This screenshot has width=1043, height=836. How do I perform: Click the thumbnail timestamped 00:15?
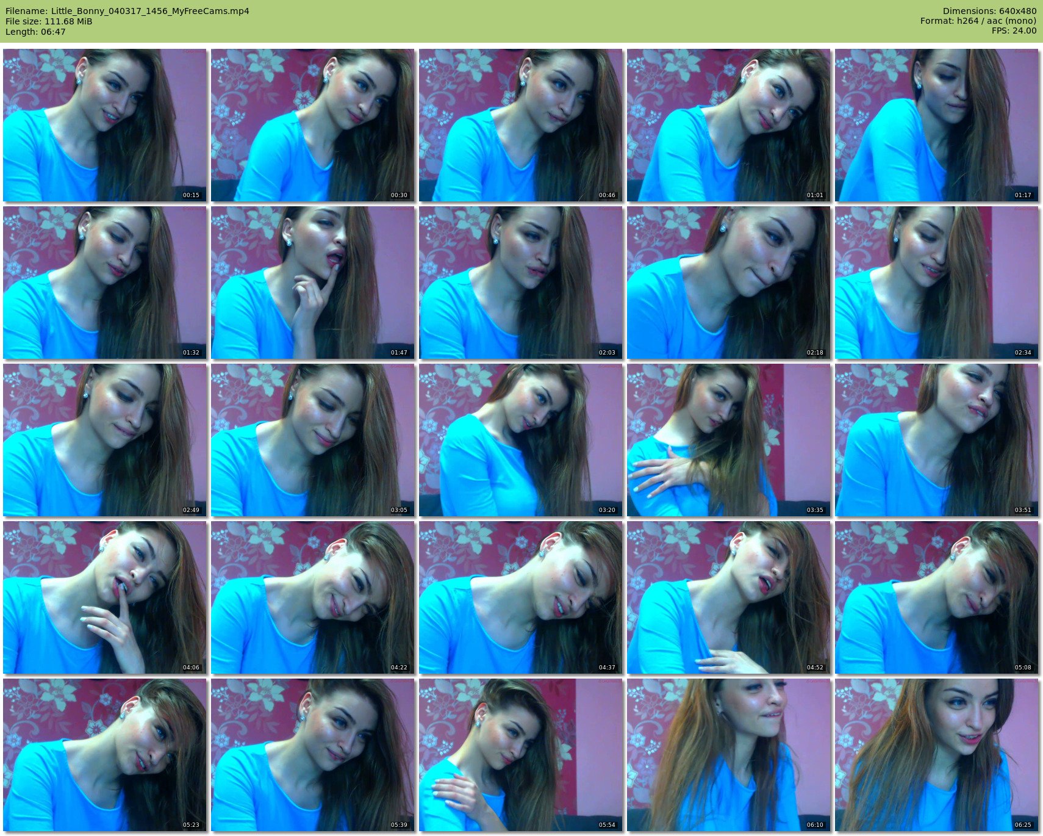pos(105,125)
